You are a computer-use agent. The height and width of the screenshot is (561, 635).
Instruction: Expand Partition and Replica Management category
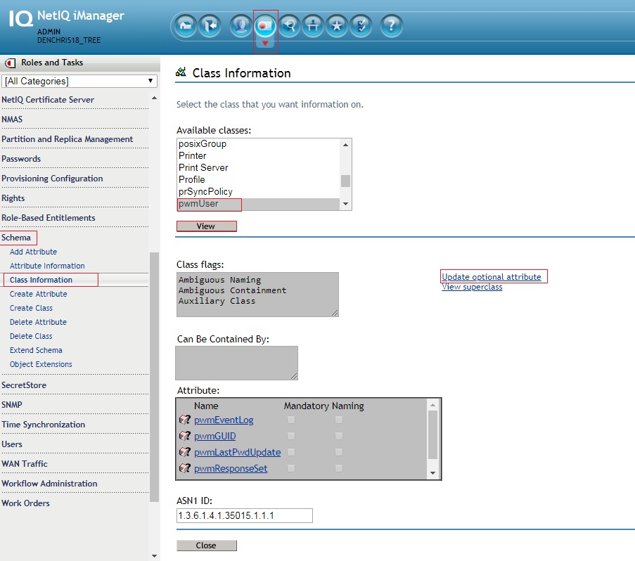[x=68, y=139]
